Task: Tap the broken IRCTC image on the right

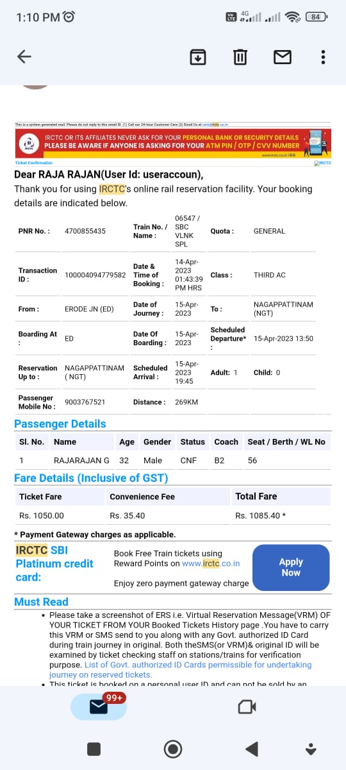Action: tap(322, 163)
